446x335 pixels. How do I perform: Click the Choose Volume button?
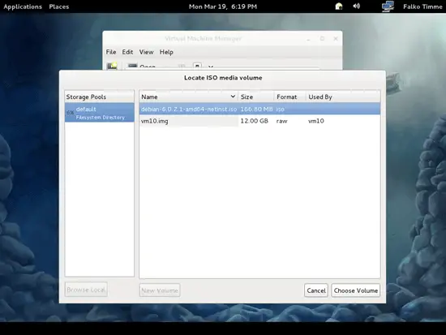pos(355,290)
